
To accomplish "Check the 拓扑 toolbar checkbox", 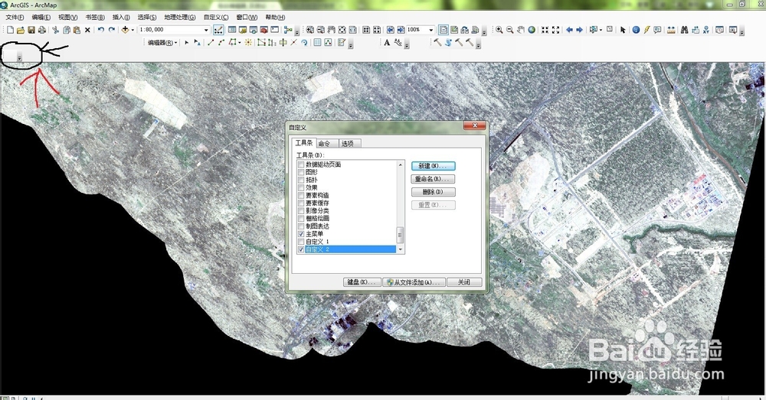I will coord(301,180).
